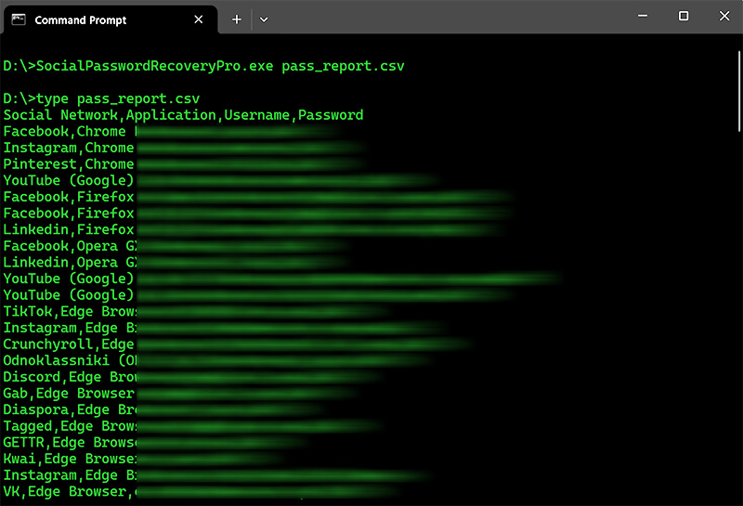Image resolution: width=743 pixels, height=506 pixels.
Task: Click the Command Prompt tab icon
Action: (19, 19)
